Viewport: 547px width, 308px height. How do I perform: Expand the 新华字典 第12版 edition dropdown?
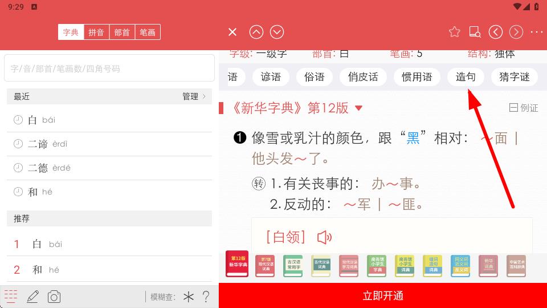[x=358, y=108]
